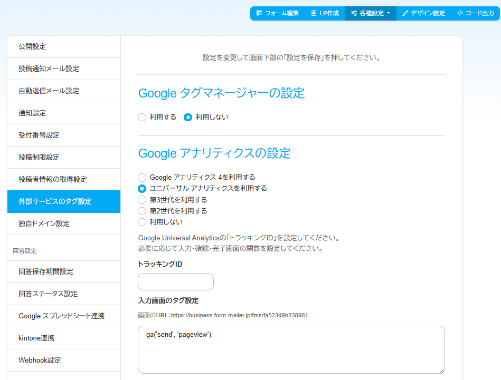Screen dimensions: 501x380
Task: Open the コード出力 tab
Action: pyautogui.click(x=476, y=13)
